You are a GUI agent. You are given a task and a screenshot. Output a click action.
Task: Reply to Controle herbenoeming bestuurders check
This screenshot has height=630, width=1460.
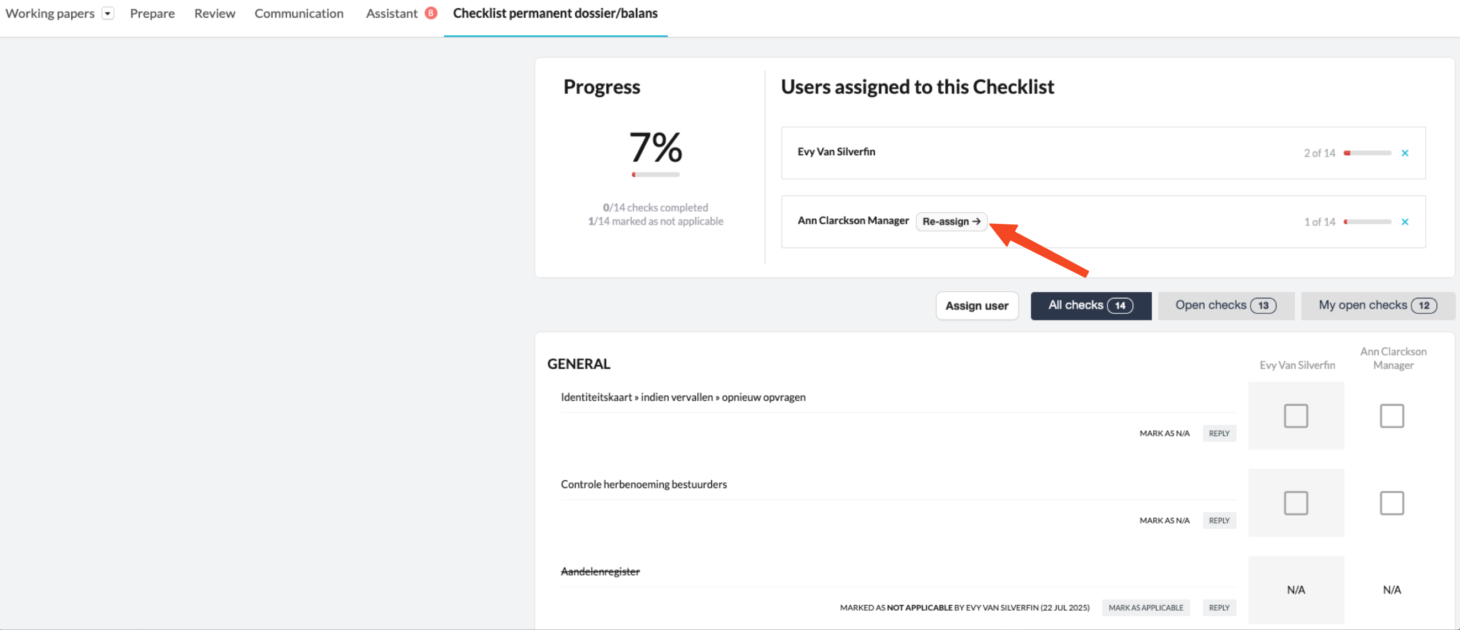(1219, 521)
